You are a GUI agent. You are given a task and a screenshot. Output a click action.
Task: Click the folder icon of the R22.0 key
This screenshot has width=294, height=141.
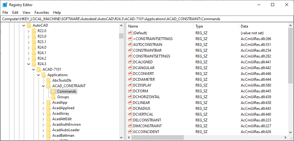pos(34,31)
